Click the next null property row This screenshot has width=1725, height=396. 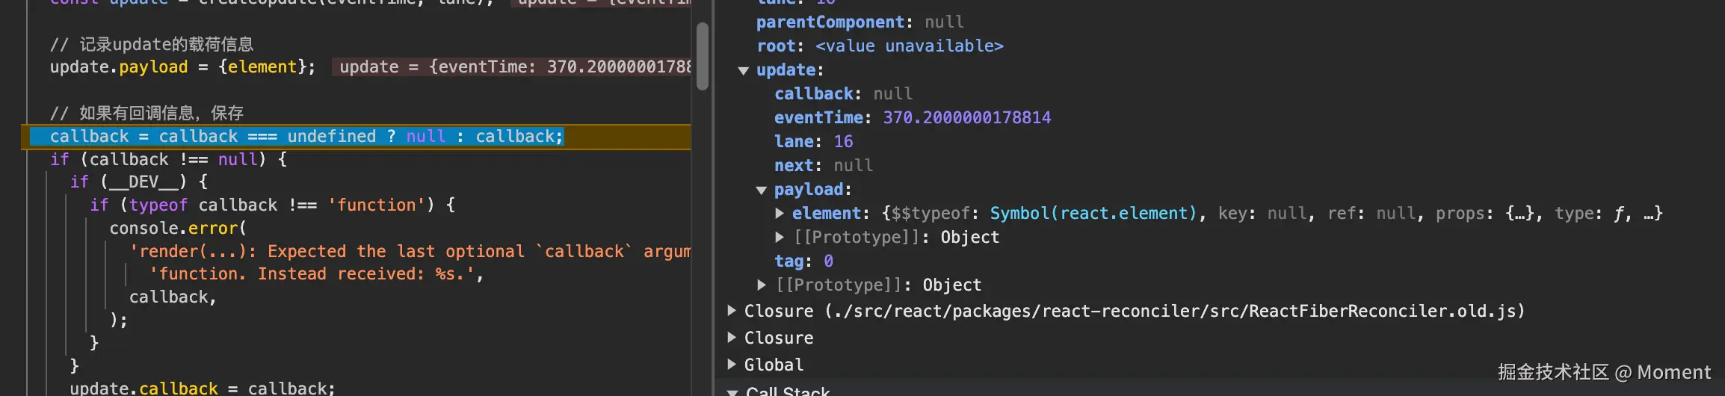pos(823,166)
